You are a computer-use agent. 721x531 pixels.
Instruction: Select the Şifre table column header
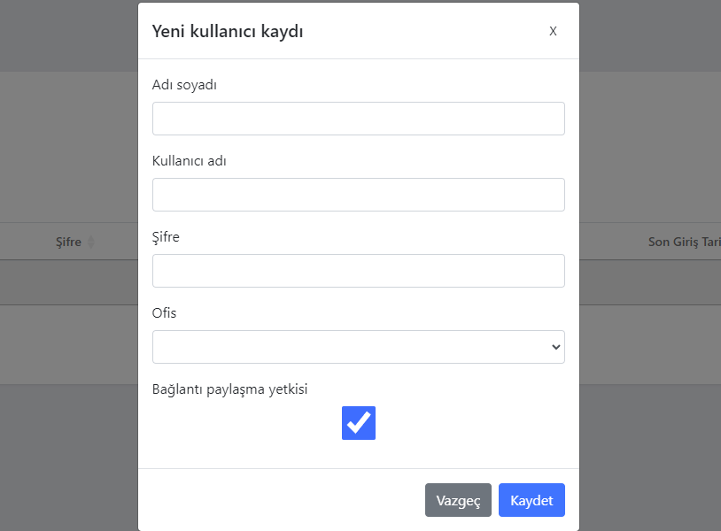tap(67, 242)
